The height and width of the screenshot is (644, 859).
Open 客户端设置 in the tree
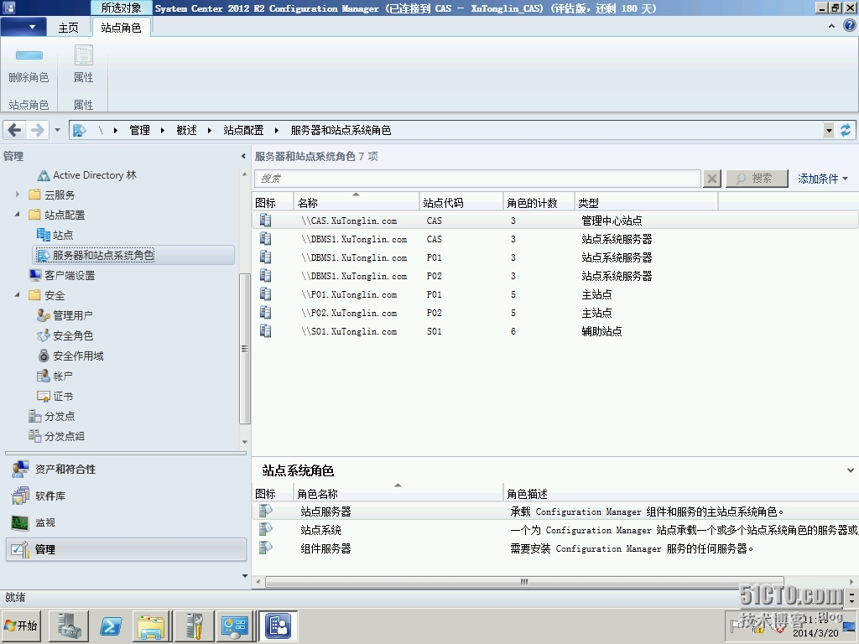(62, 275)
